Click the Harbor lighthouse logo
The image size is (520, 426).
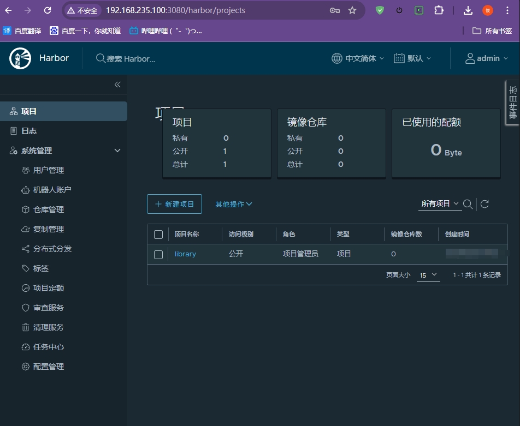click(x=20, y=58)
